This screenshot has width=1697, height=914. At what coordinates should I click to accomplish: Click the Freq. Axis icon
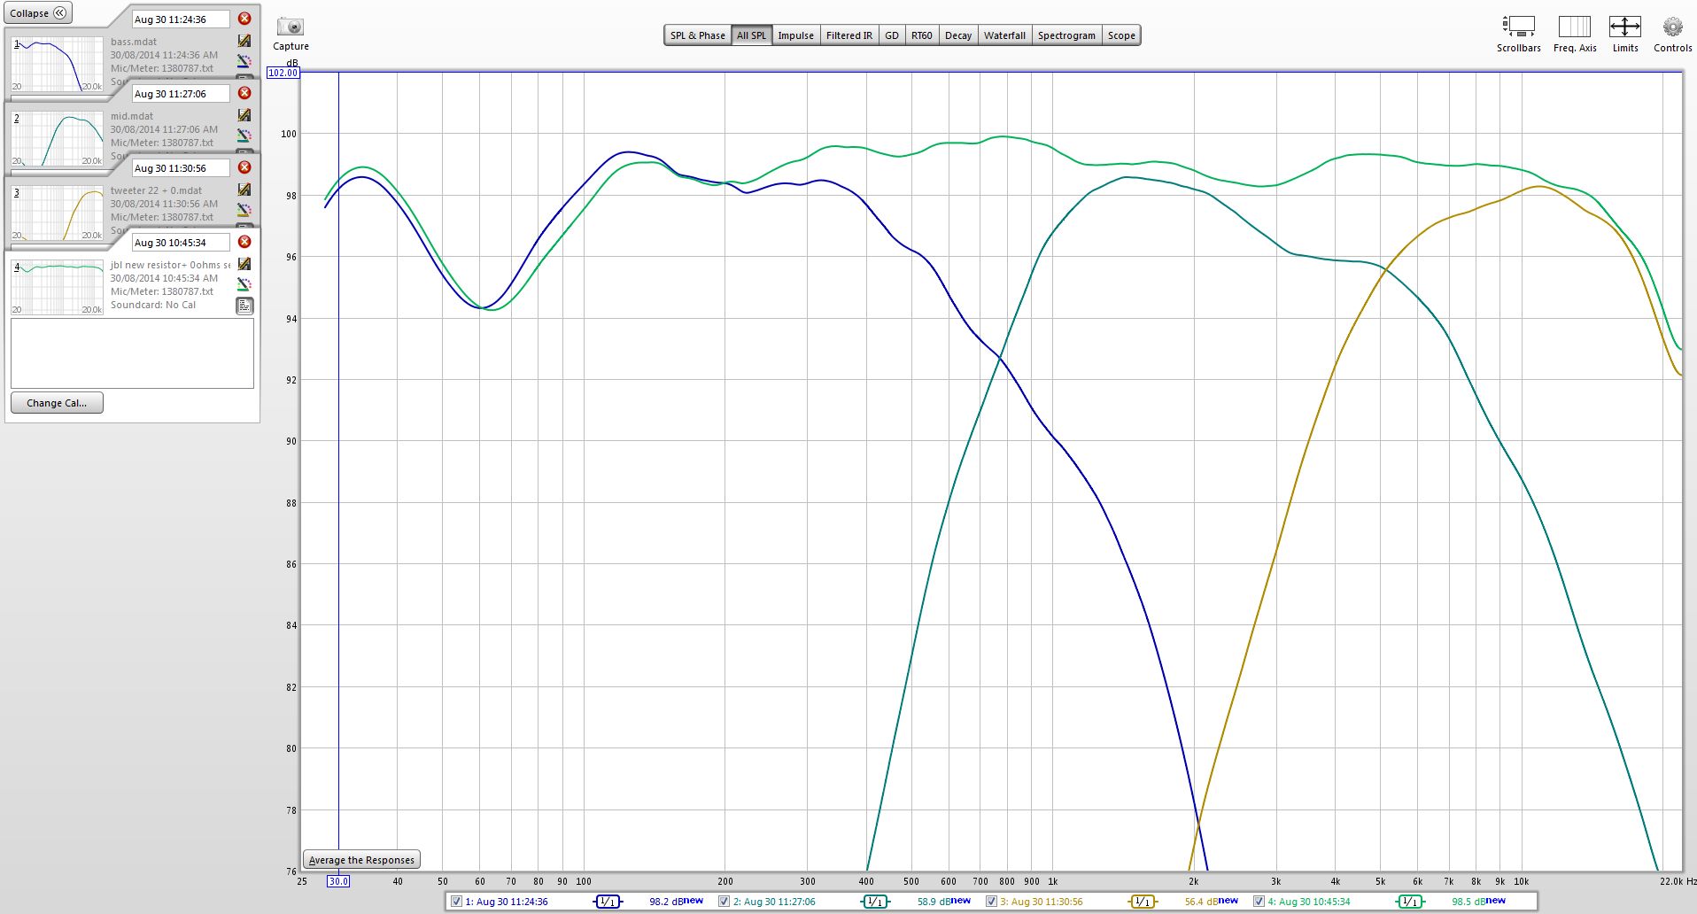click(x=1575, y=27)
